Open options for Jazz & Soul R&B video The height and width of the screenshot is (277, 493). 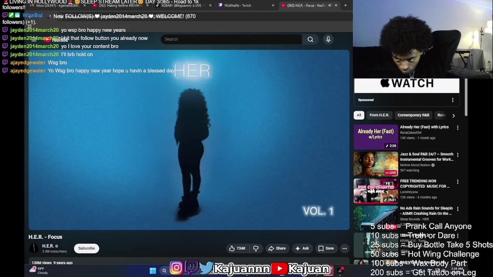tap(458, 155)
